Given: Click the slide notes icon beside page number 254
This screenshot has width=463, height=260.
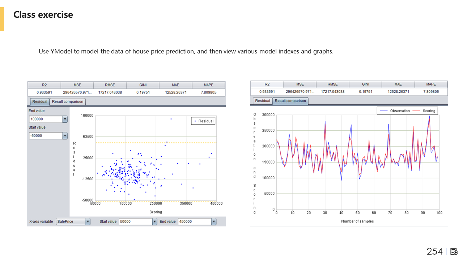Looking at the screenshot, I should tap(454, 251).
